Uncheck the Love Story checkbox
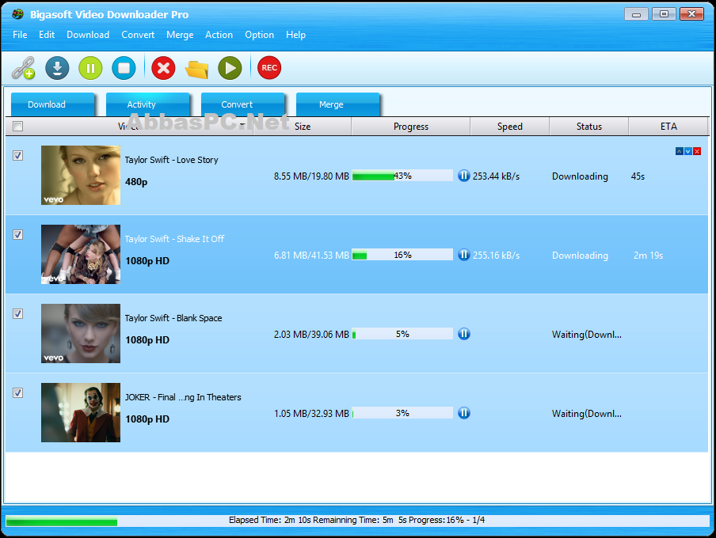Image resolution: width=716 pixels, height=538 pixels. click(x=17, y=156)
